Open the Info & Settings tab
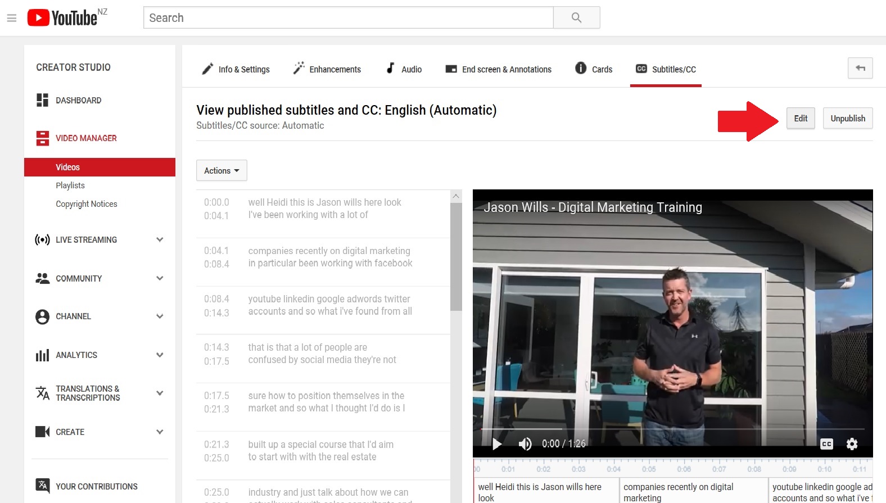The image size is (886, 503). [x=236, y=69]
